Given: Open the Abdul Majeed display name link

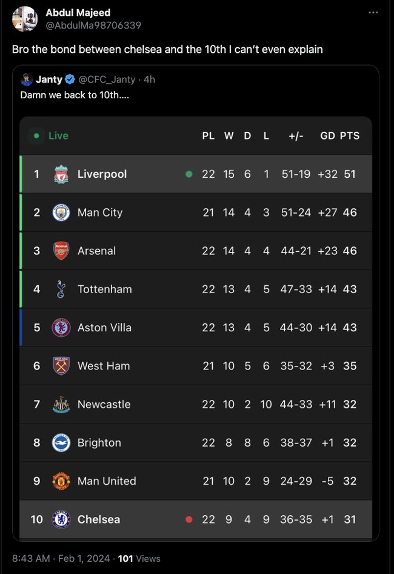Looking at the screenshot, I should (78, 13).
